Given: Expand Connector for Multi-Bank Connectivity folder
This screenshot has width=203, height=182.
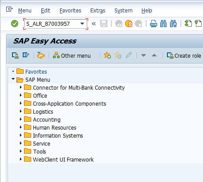Looking at the screenshot, I should [x=20, y=87].
